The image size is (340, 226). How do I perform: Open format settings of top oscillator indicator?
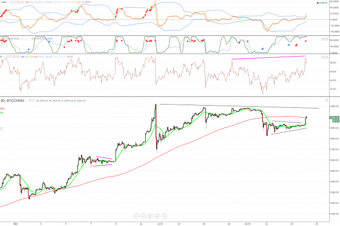(x=15, y=2)
